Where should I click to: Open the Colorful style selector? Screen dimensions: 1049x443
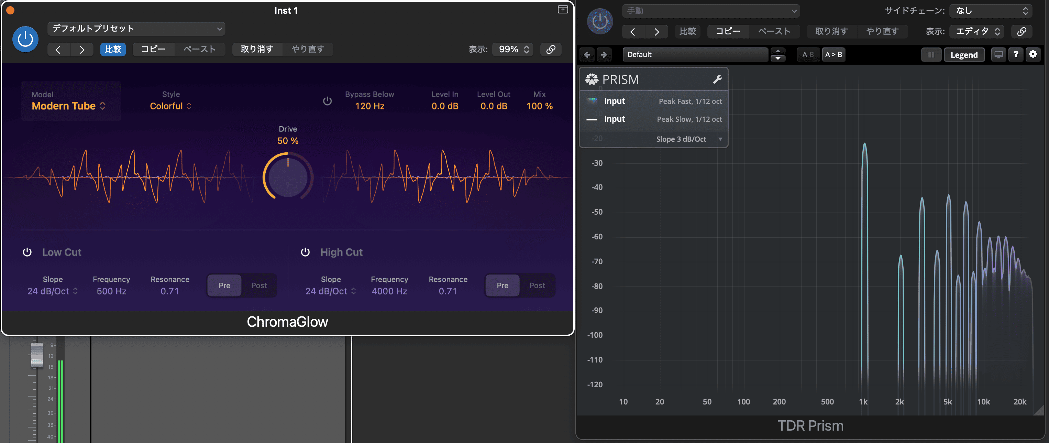coord(170,106)
